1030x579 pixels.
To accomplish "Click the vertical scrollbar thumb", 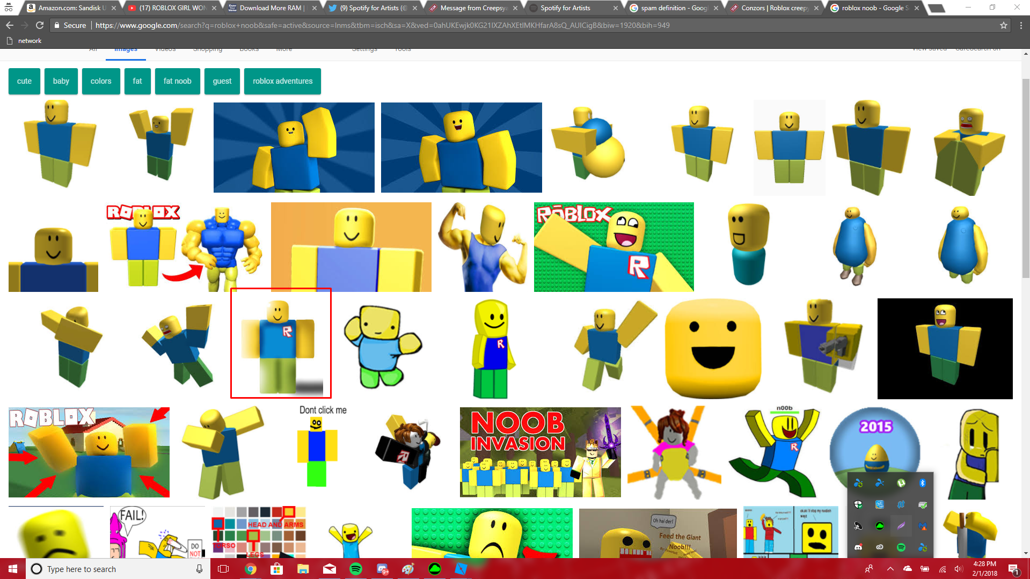I will (1026, 177).
